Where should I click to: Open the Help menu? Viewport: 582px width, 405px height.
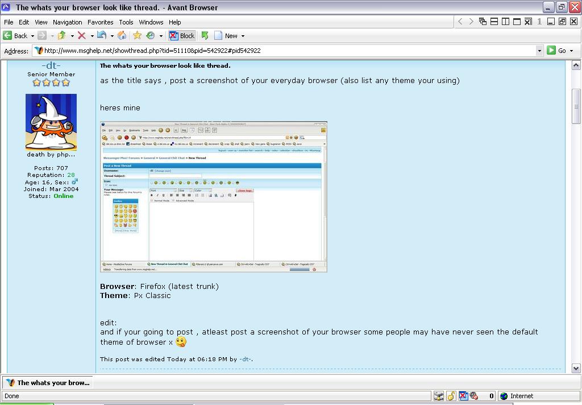(x=175, y=22)
